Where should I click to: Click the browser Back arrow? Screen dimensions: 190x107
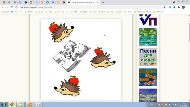click(3, 7)
